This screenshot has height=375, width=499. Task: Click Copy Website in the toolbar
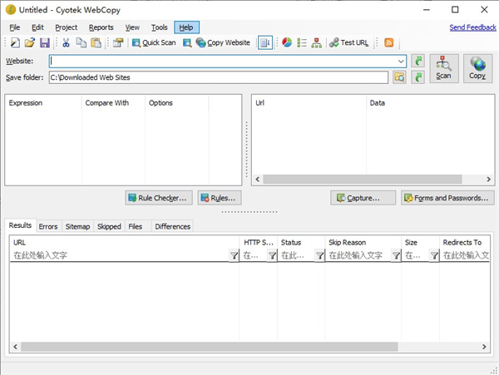(221, 42)
